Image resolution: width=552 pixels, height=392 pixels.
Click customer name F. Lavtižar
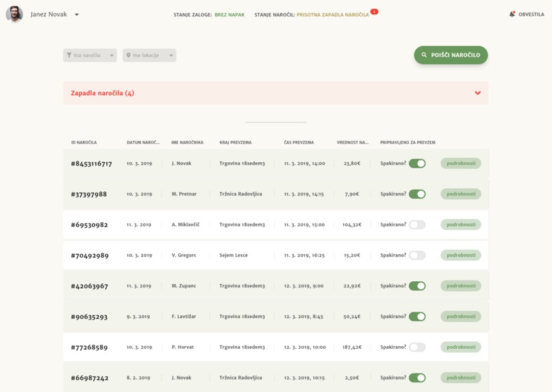tap(184, 317)
